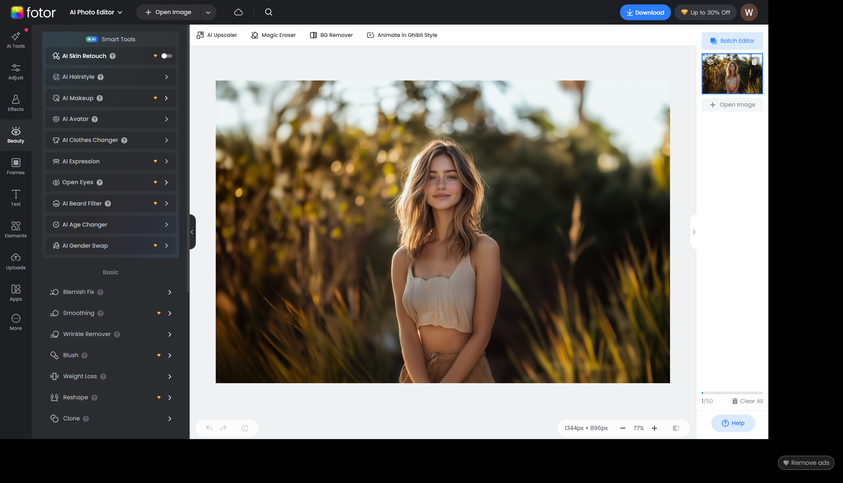Open the Wrinkle Remover tool
Image resolution: width=843 pixels, height=483 pixels.
(x=110, y=334)
